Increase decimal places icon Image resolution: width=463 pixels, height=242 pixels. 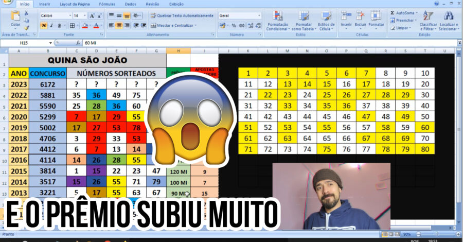[251, 26]
